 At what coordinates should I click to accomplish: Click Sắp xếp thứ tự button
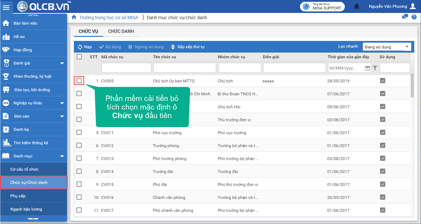pyautogui.click(x=188, y=47)
